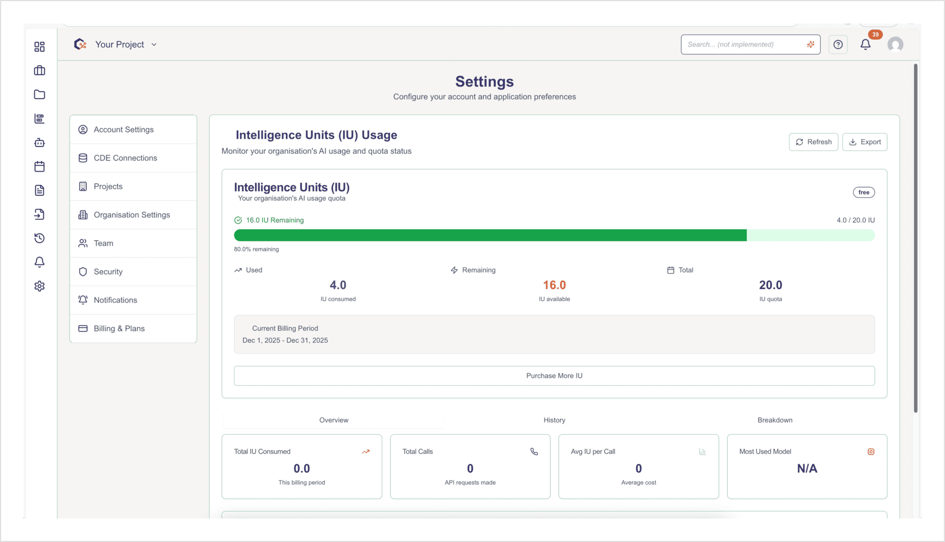Click the Refresh button for IU usage
The width and height of the screenshot is (945, 542).
(813, 141)
